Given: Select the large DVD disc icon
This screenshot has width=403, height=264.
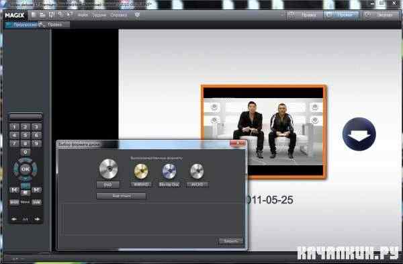Looking at the screenshot, I should [x=108, y=169].
